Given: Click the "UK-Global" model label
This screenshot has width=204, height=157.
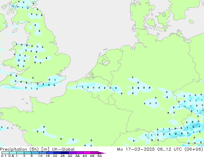Looking at the screenshot, I should [63, 149].
